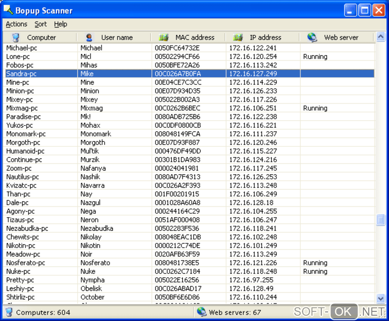Click IP address 172.16.126.253

pos(253,177)
